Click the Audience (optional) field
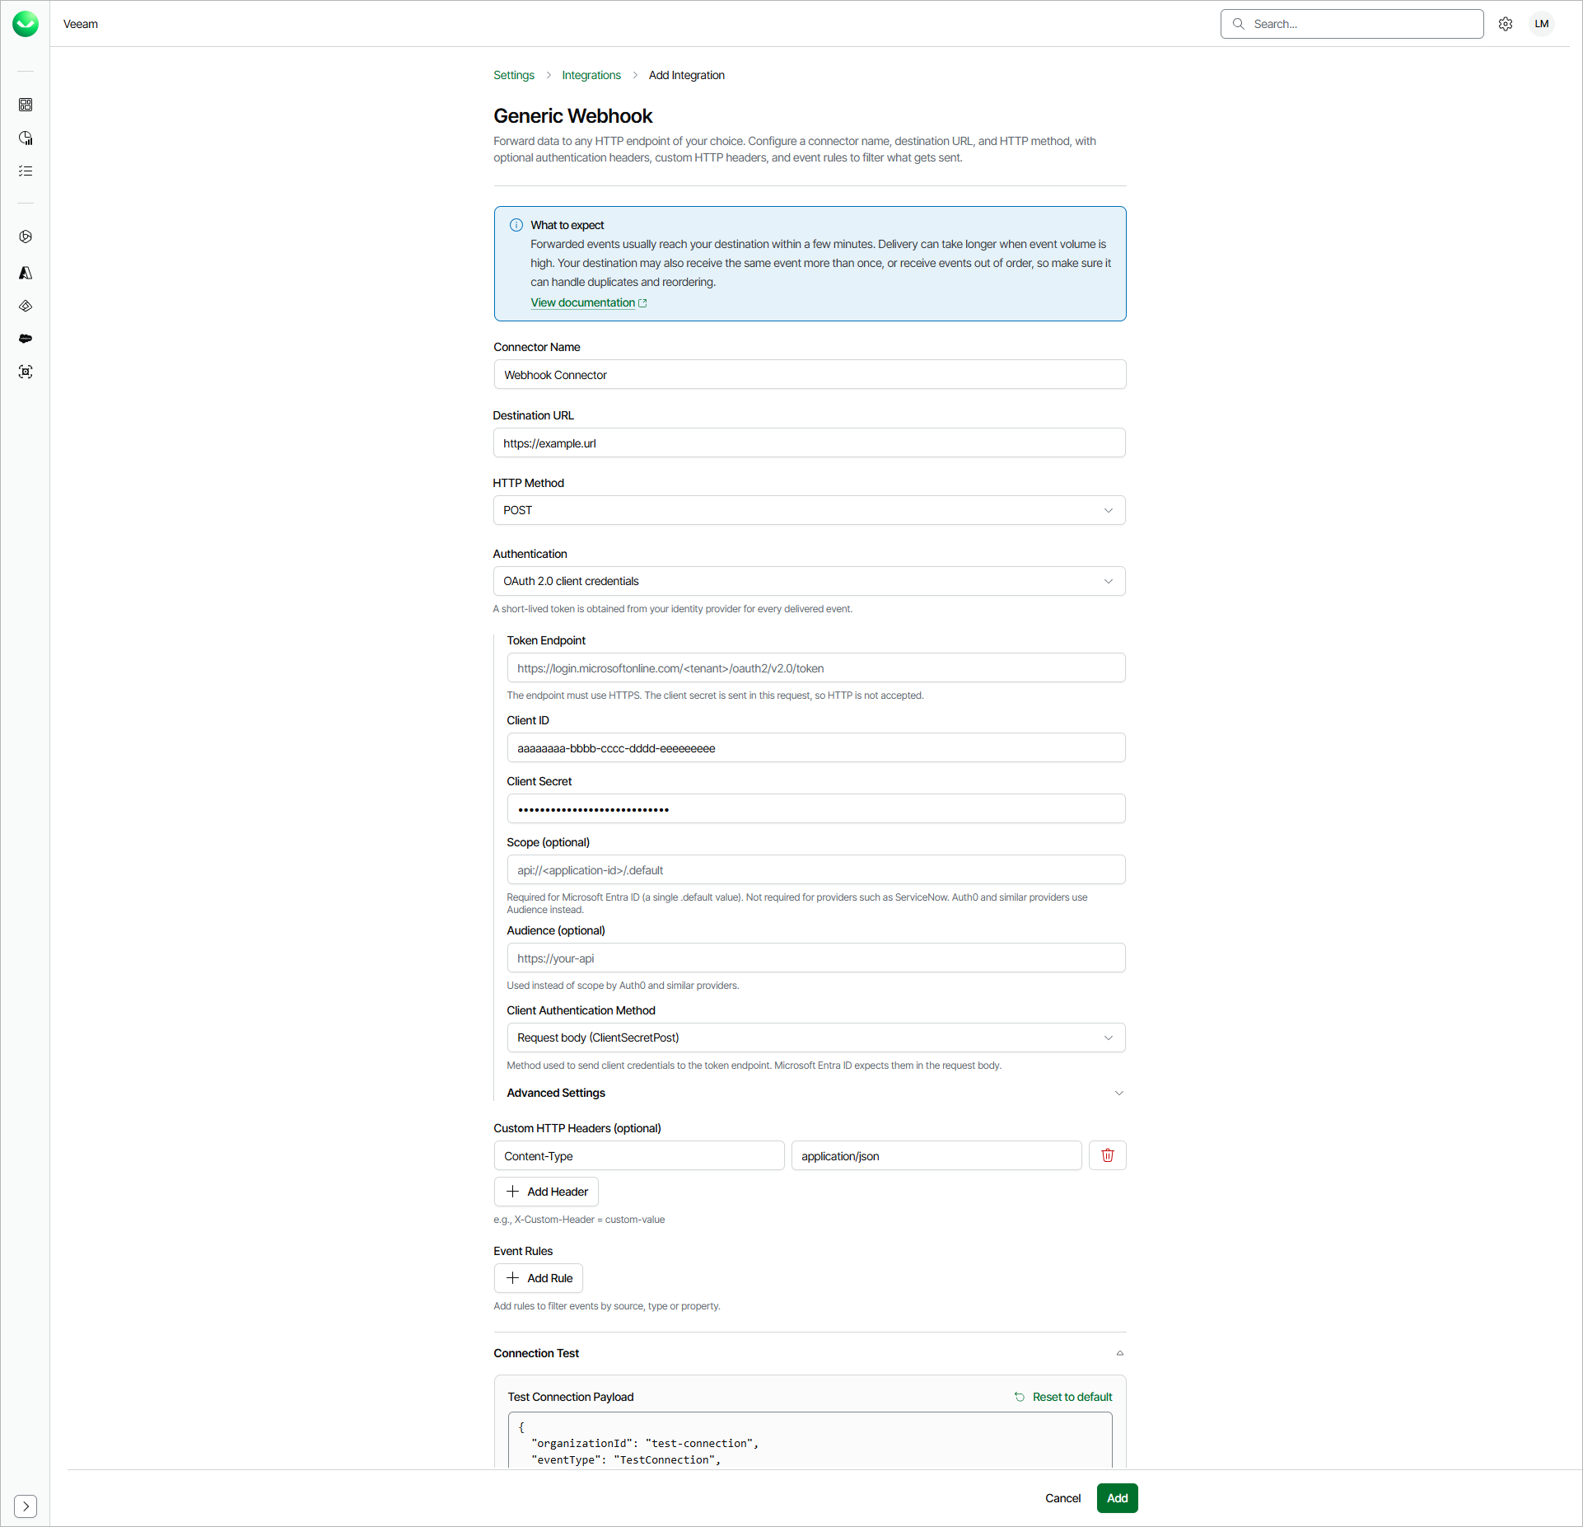Screen dimensions: 1583x1527 (816, 958)
